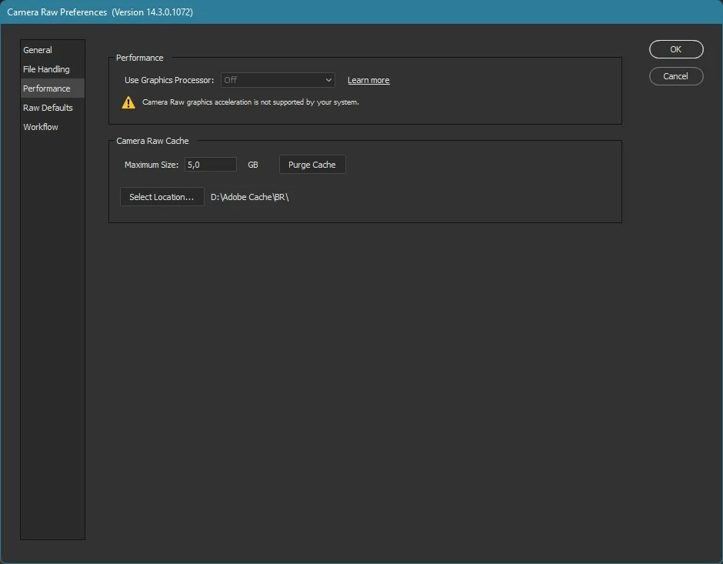This screenshot has height=564, width=723.
Task: Click the cache path D:\Adobe Cache\BR\
Action: pos(249,197)
